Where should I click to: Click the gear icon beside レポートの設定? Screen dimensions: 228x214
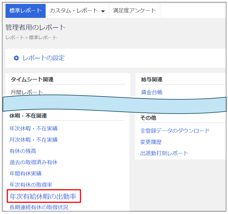[16, 58]
